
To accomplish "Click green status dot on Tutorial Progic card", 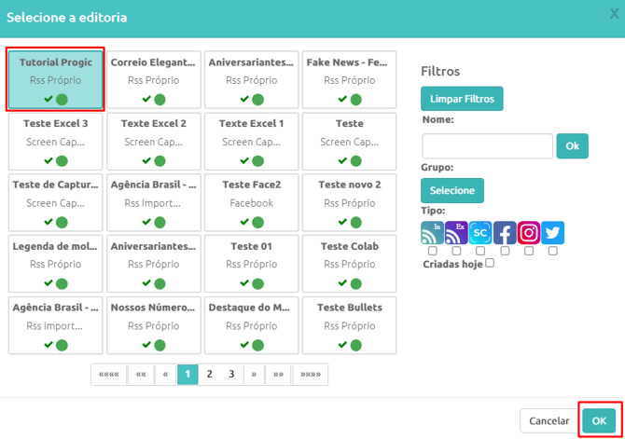I will [62, 99].
